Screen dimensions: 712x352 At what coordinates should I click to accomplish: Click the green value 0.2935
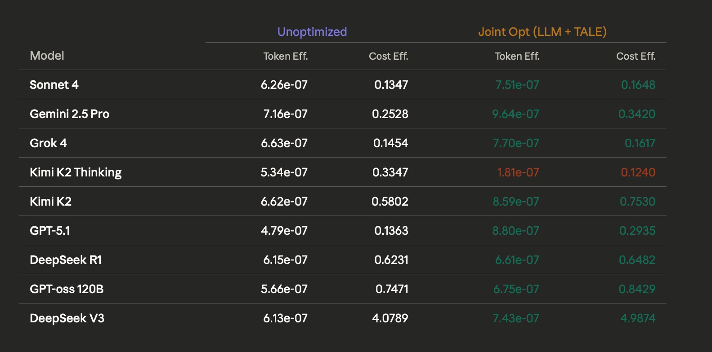click(637, 231)
